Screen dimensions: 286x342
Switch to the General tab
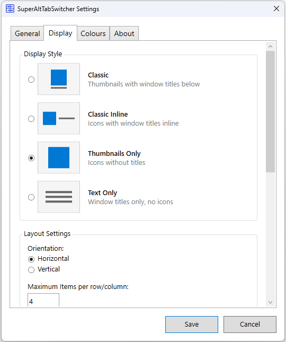coord(27,33)
